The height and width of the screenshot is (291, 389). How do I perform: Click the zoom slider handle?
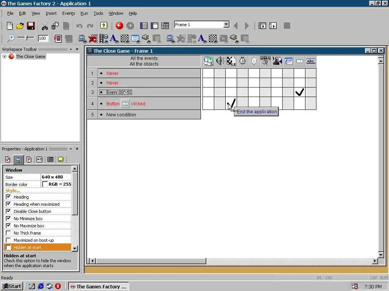pyautogui.click(x=26, y=38)
